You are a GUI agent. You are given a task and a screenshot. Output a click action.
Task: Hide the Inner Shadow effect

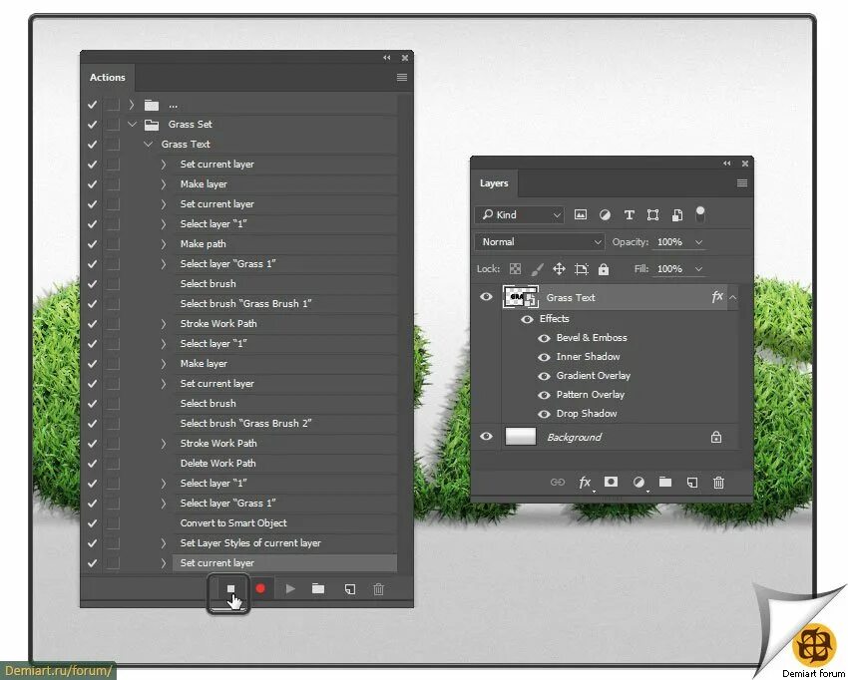click(544, 357)
